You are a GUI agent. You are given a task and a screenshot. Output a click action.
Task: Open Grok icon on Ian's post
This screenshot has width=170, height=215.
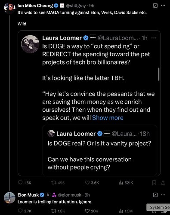[x=155, y=6]
